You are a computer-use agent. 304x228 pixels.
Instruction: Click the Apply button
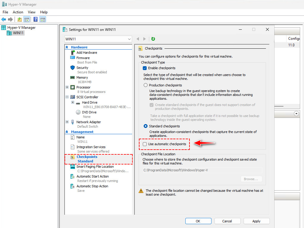click(x=256, y=221)
